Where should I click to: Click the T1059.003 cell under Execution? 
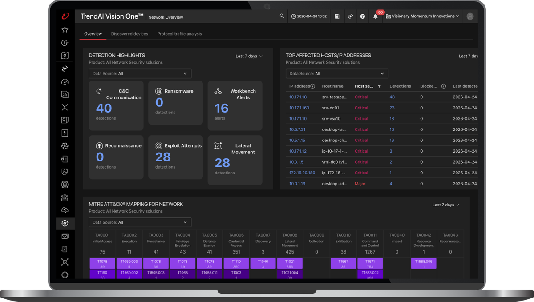pos(129,264)
